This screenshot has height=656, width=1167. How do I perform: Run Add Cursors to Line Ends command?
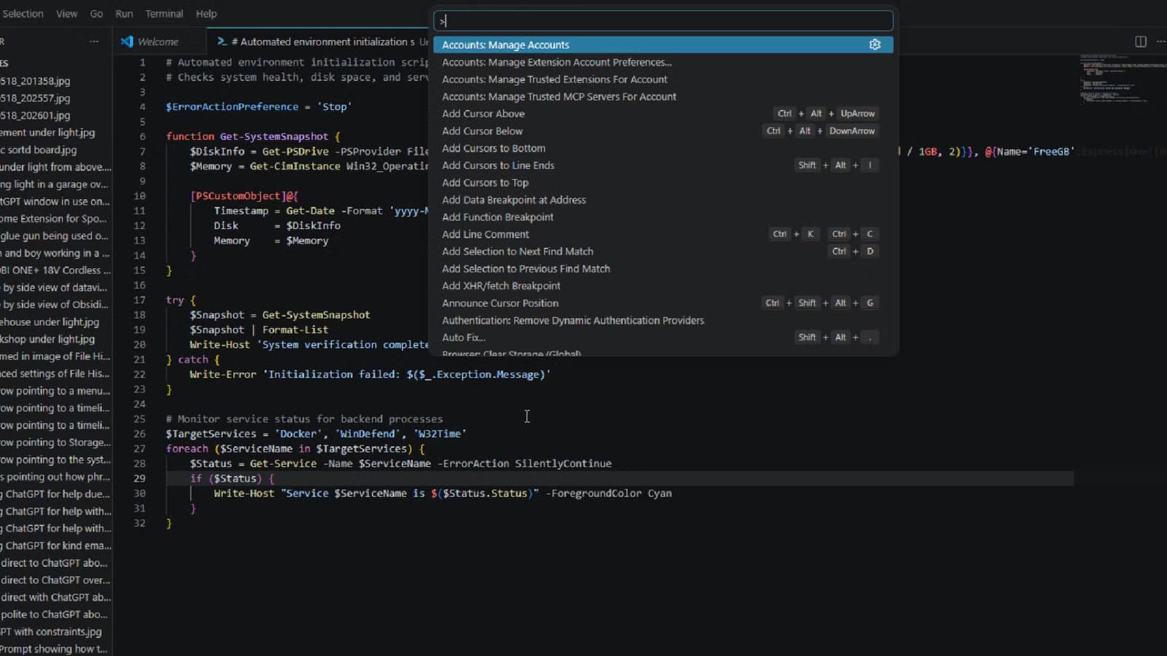click(x=663, y=165)
